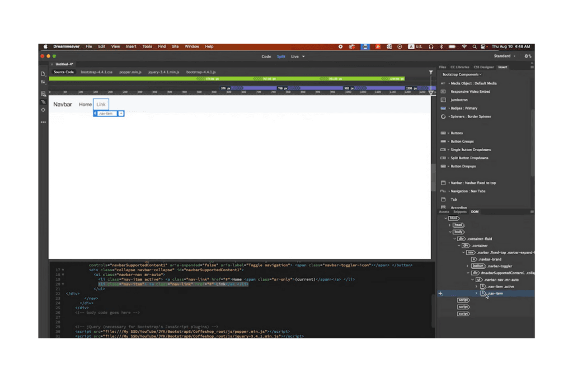
Task: Open the Bootstrap Components category dropdown
Action: click(x=462, y=74)
